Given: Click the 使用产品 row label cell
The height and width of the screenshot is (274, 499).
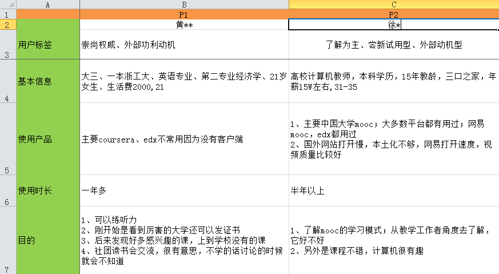Looking at the screenshot, I should [x=48, y=139].
